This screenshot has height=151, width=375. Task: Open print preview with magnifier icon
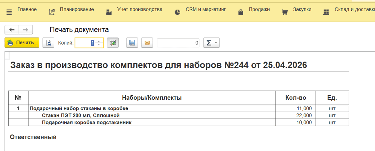(49, 43)
